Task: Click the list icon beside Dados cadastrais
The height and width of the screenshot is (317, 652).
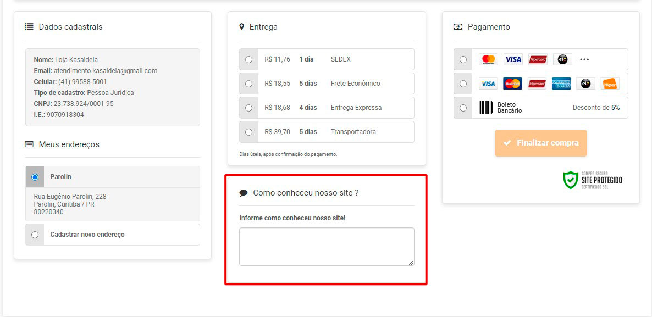Action: (x=29, y=27)
